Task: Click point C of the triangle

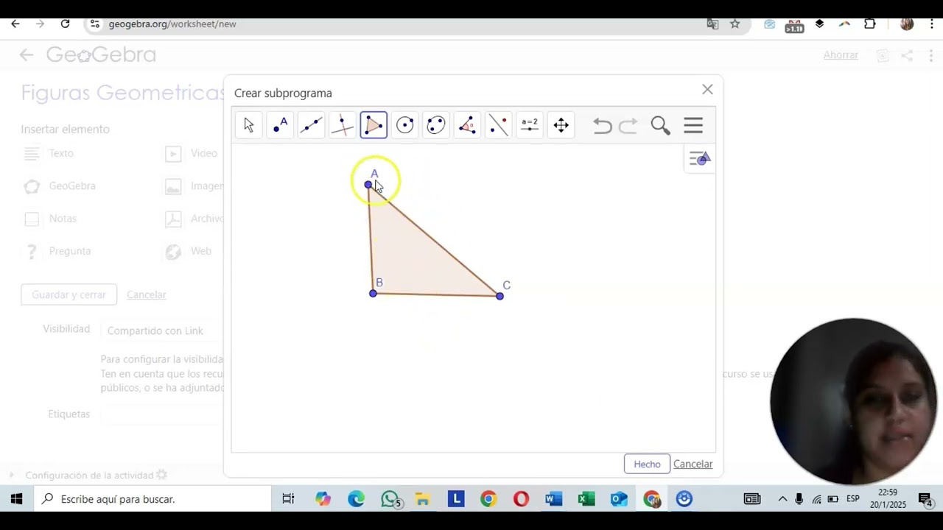Action: (x=500, y=296)
